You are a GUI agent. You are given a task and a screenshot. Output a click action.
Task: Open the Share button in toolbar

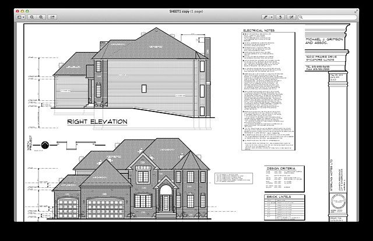[52, 17]
